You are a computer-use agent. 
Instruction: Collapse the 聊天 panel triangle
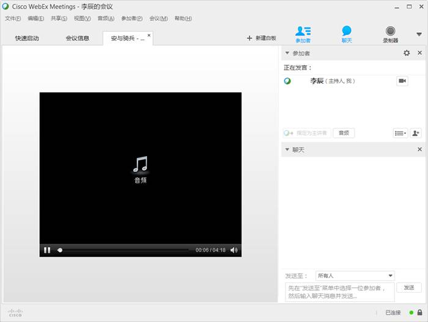point(287,149)
